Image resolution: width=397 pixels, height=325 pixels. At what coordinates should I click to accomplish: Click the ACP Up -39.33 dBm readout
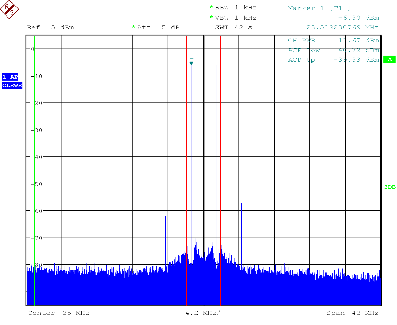pyautogui.click(x=333, y=60)
